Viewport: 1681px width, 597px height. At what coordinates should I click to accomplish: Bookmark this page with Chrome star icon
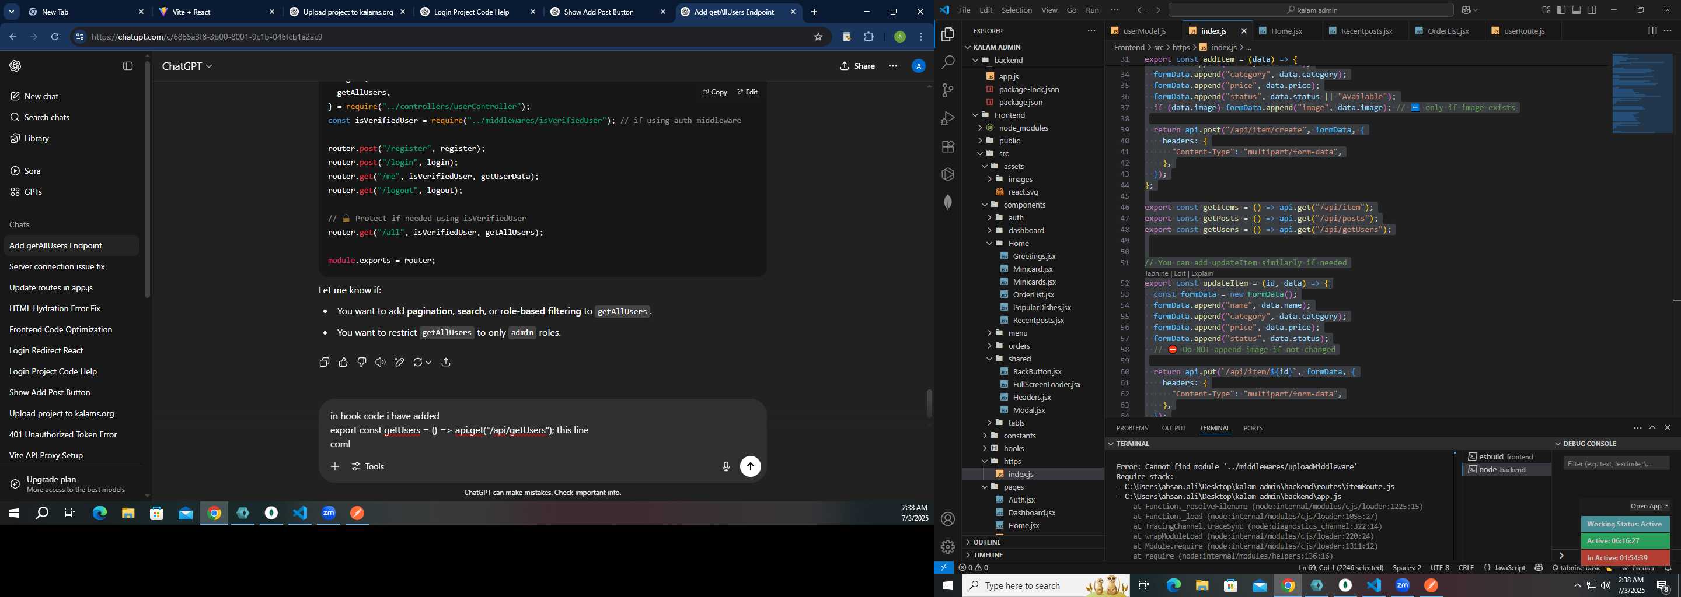pyautogui.click(x=818, y=37)
